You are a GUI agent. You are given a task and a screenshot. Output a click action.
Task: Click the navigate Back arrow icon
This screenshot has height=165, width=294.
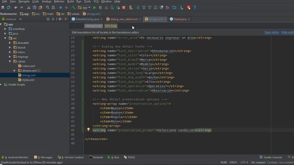tap(61, 8)
